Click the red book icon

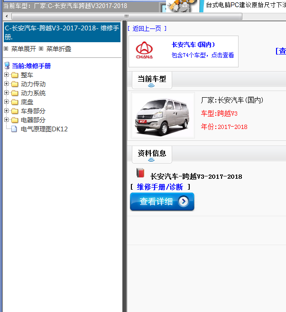point(140,173)
